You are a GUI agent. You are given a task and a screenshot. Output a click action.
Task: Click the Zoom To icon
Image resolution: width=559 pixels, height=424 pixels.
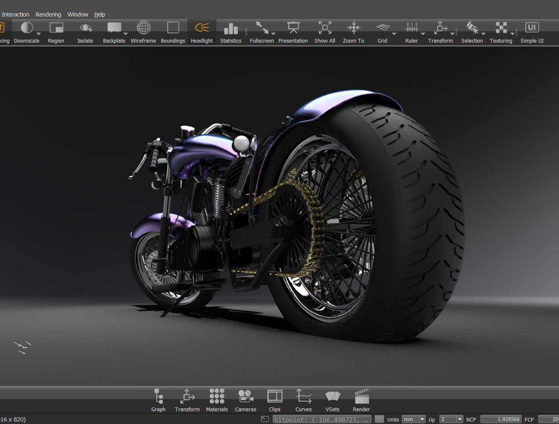(353, 28)
